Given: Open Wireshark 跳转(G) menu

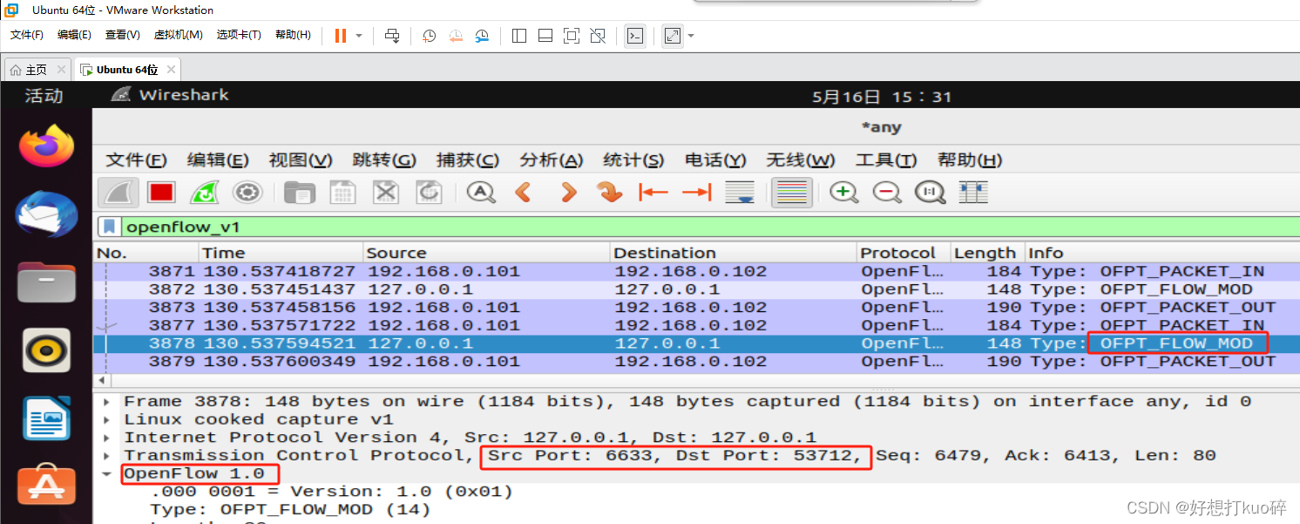Looking at the screenshot, I should 384,160.
